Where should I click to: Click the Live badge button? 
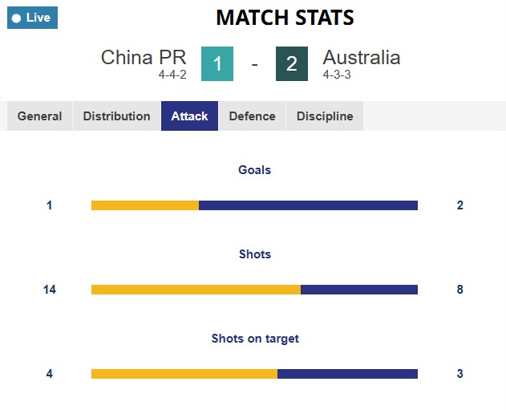[32, 17]
